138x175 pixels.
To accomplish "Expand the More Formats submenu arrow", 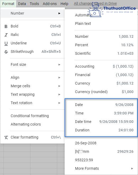I will tap(132, 169).
